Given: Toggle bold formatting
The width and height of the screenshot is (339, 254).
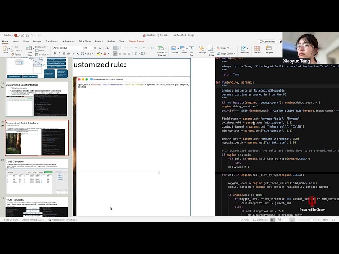Looking at the screenshot, I should point(55,53).
